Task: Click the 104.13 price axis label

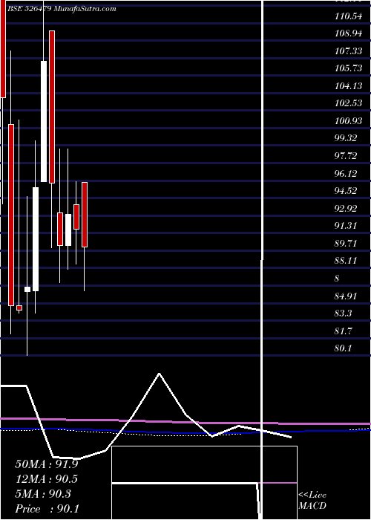Action: [x=348, y=85]
